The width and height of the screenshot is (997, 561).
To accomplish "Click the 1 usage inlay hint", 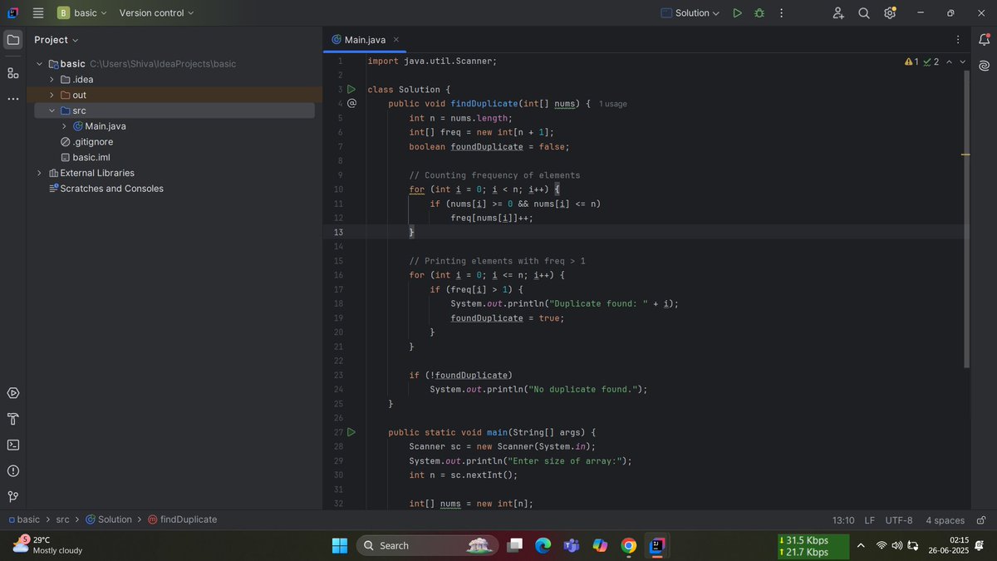I will click(x=613, y=104).
